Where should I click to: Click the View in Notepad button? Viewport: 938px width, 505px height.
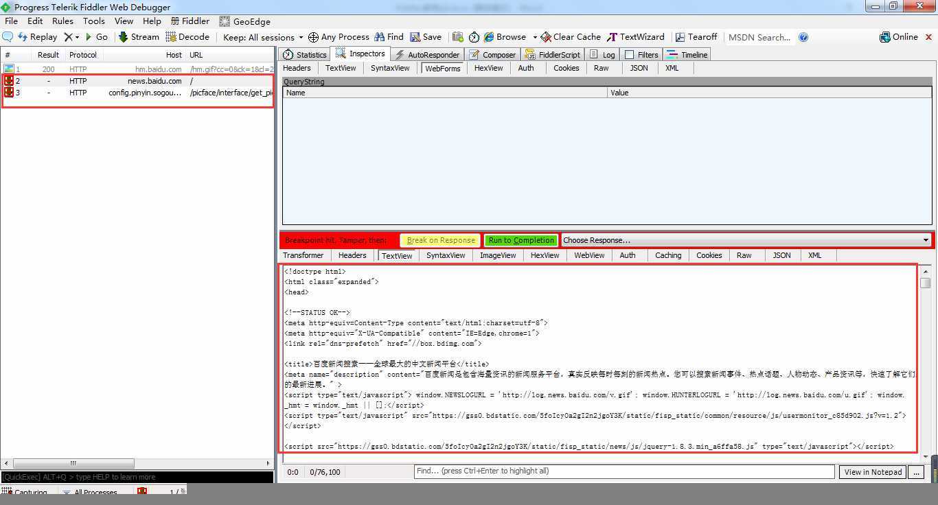coord(873,472)
